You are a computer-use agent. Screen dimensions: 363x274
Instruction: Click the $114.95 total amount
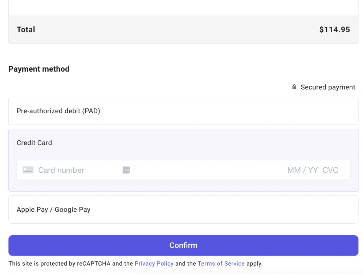coord(335,30)
